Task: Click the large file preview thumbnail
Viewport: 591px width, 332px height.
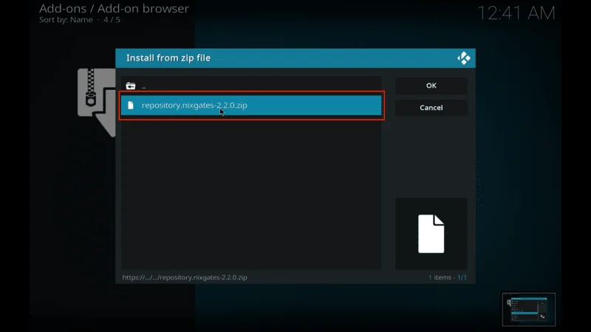Action: pyautogui.click(x=431, y=234)
